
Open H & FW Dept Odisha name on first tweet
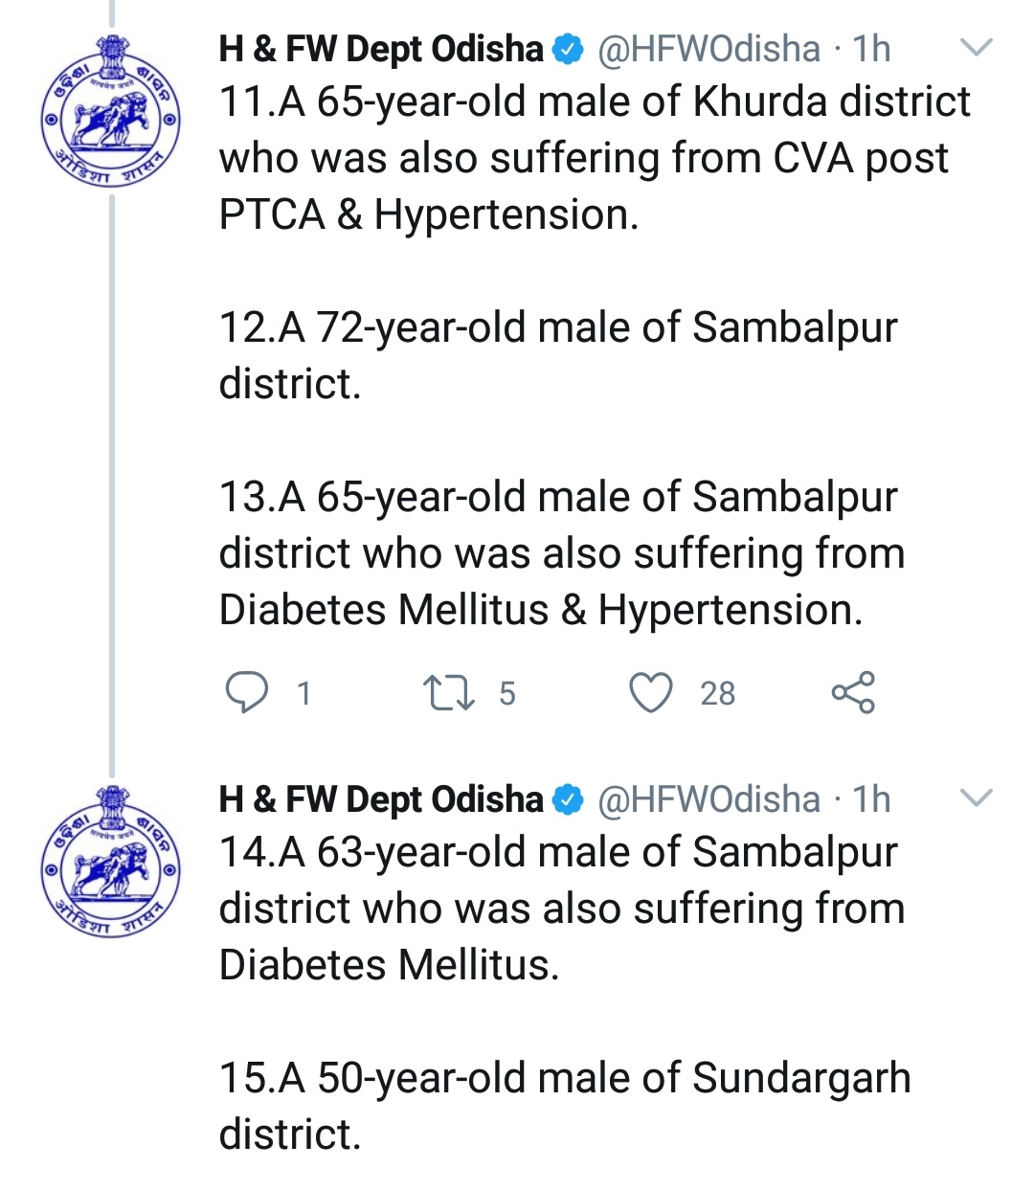381,49
